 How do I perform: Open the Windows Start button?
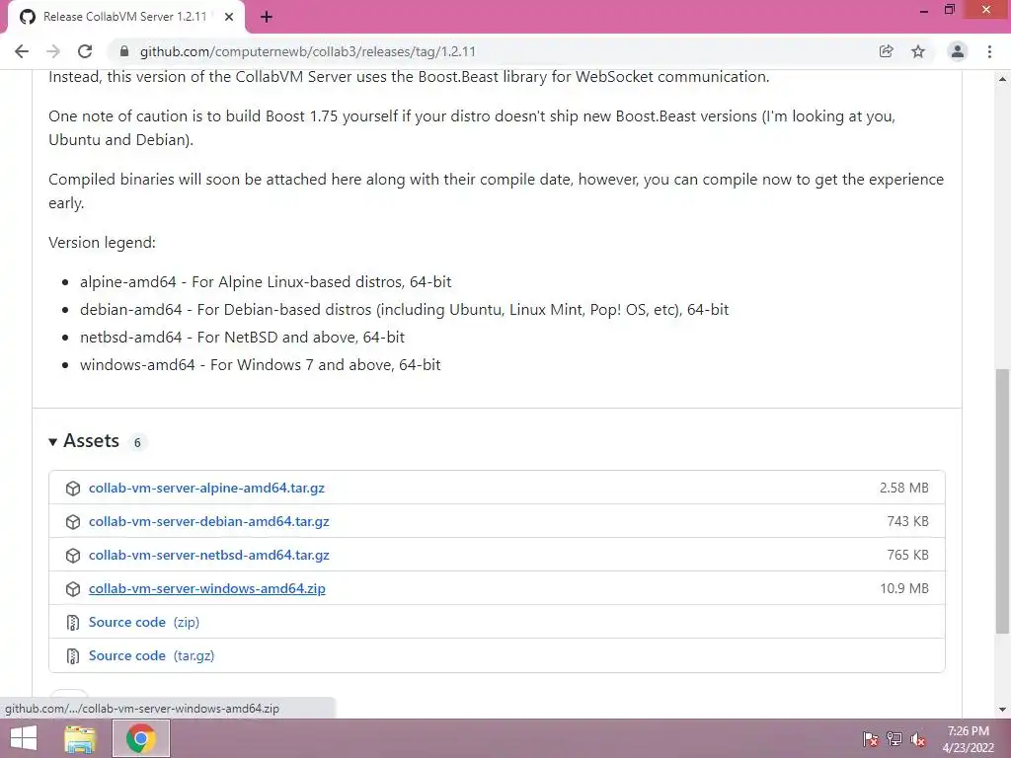pos(24,738)
